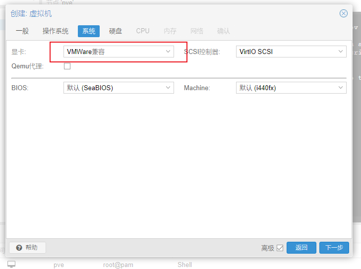This screenshot has width=361, height=269.
Task: Expand the Machine i440fx dropdown
Action: pyautogui.click(x=291, y=88)
